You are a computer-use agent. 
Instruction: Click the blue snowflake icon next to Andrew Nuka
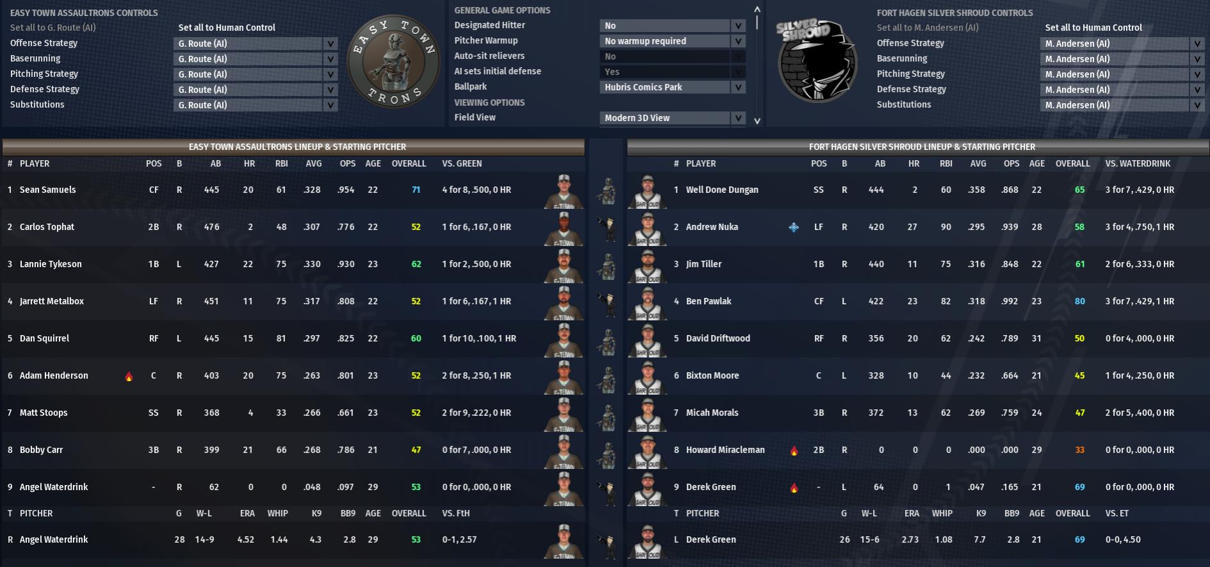[794, 227]
